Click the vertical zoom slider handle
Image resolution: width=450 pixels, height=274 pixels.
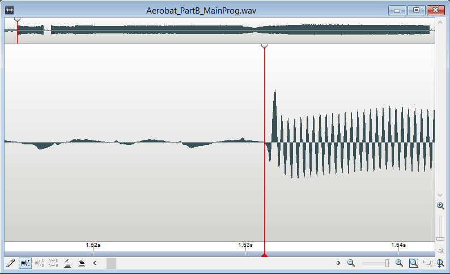pyautogui.click(x=440, y=238)
